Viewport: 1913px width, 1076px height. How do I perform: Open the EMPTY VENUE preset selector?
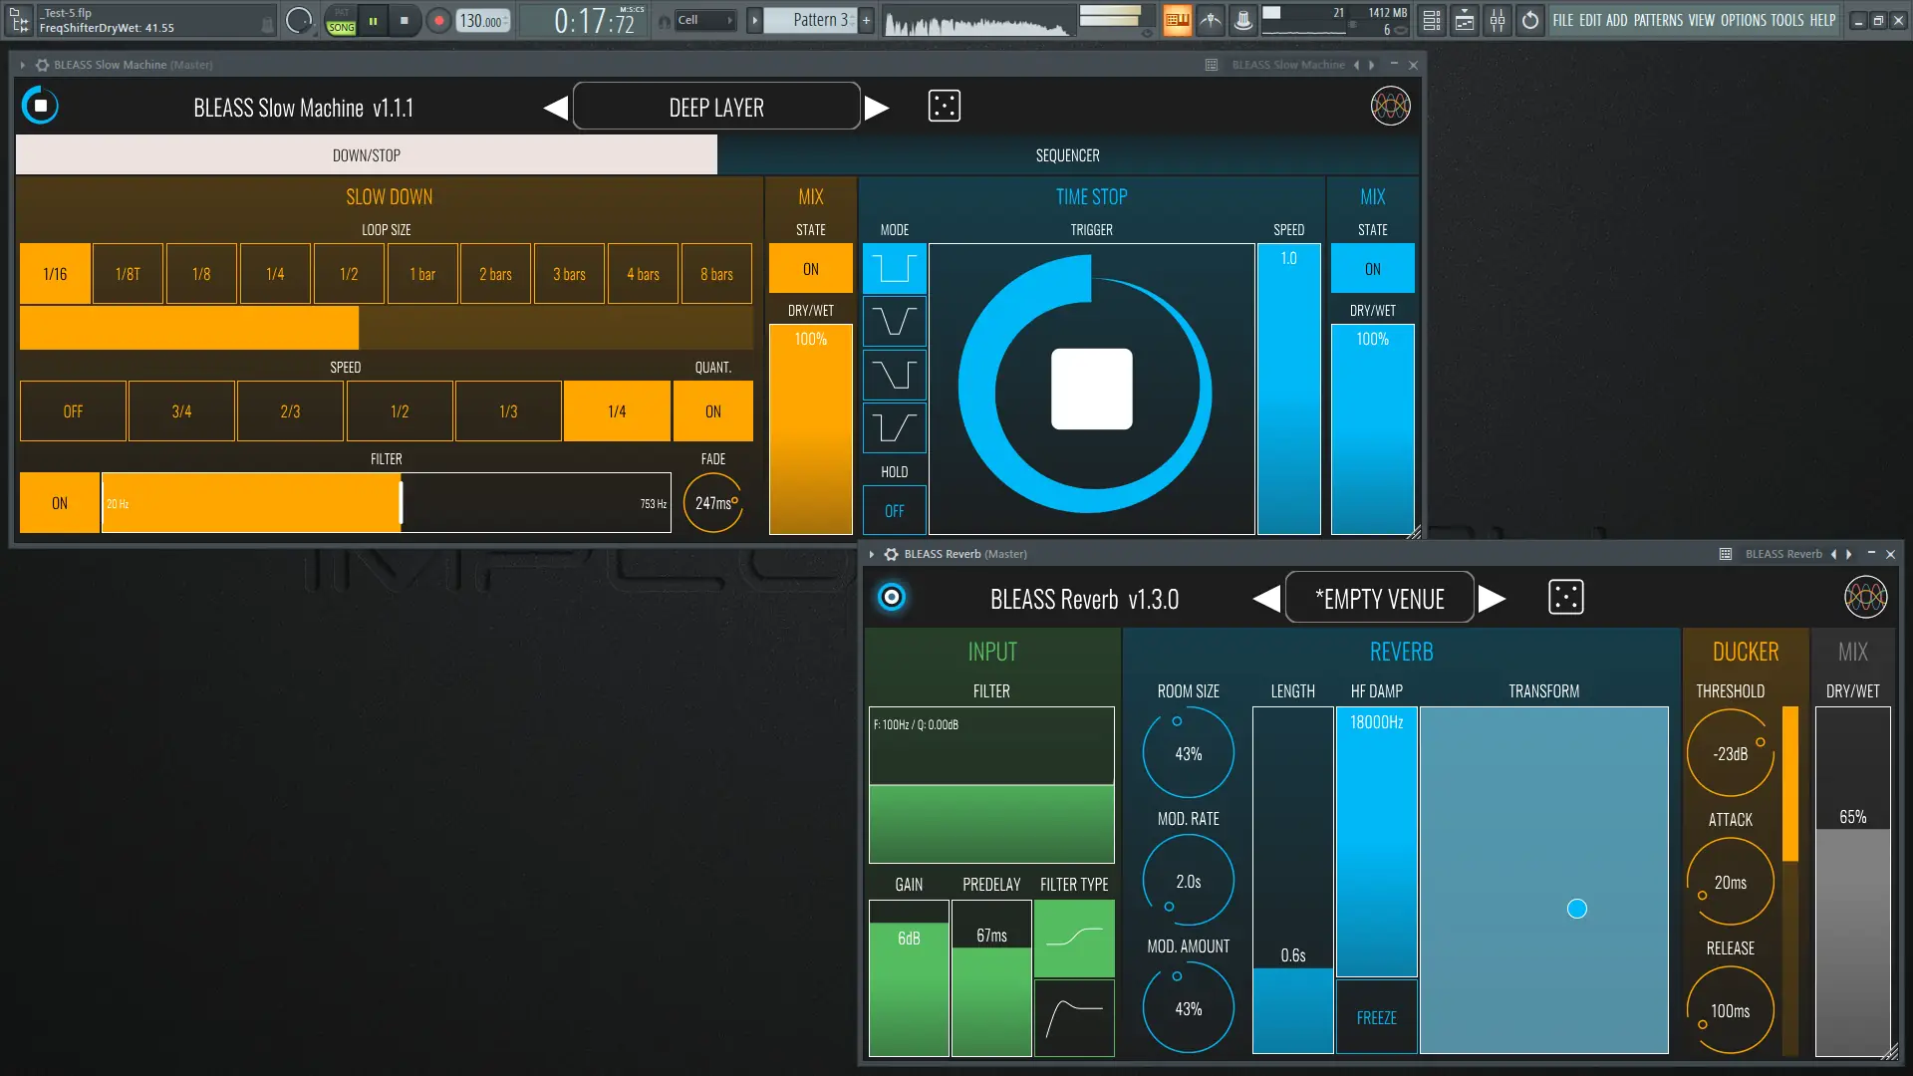coord(1379,599)
